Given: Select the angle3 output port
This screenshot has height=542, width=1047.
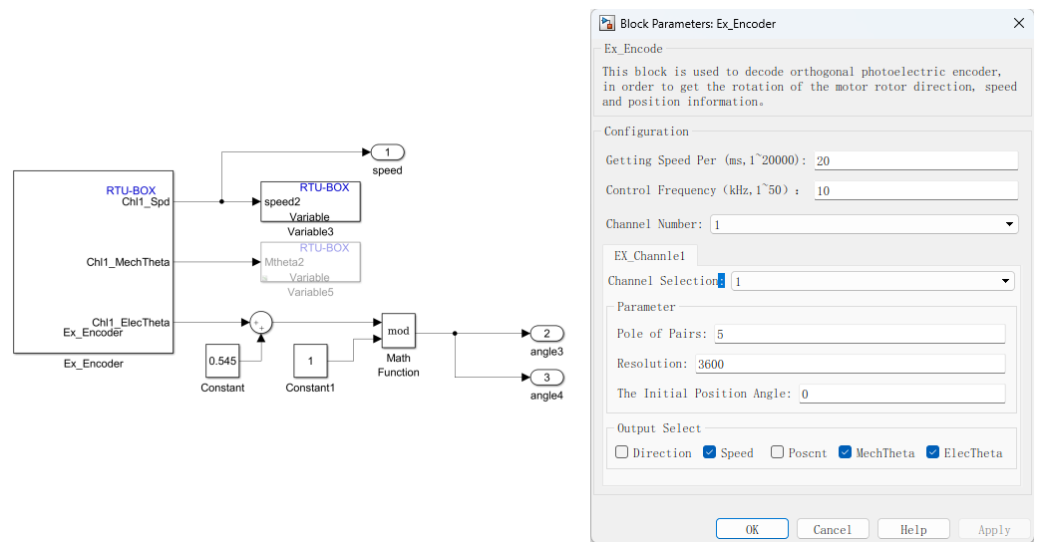Looking at the screenshot, I should (x=546, y=333).
